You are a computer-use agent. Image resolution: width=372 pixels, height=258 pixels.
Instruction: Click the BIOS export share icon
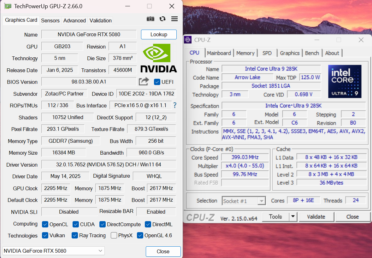pos(144,82)
